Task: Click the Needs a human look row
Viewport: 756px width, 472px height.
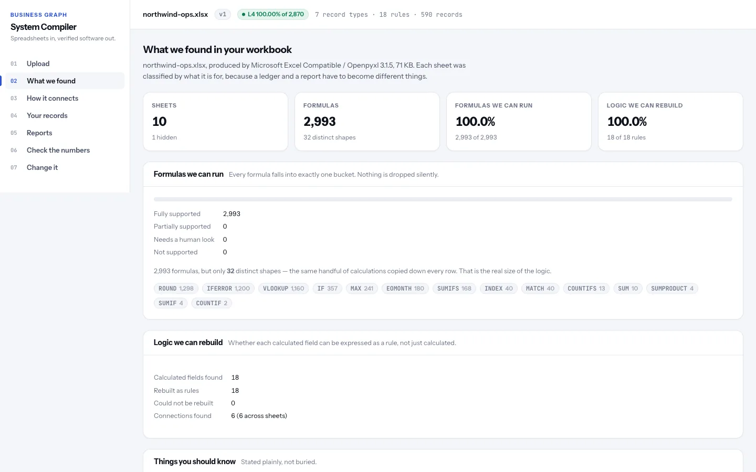Action: click(x=191, y=240)
